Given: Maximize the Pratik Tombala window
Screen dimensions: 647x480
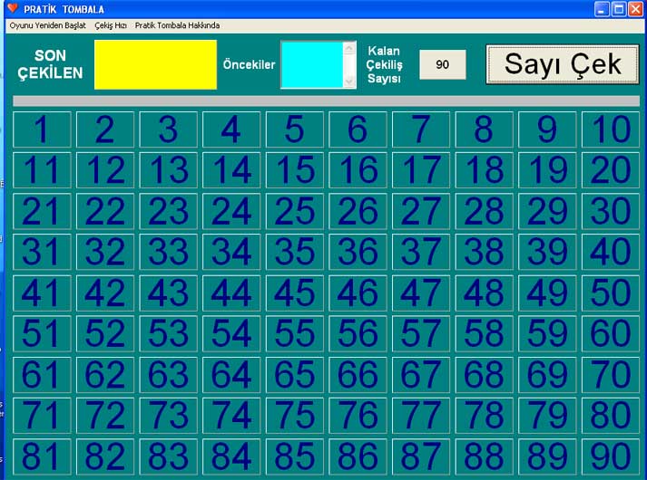Looking at the screenshot, I should [x=619, y=9].
